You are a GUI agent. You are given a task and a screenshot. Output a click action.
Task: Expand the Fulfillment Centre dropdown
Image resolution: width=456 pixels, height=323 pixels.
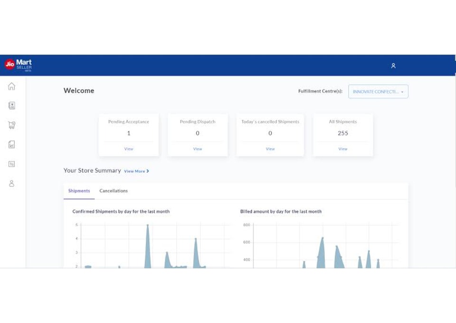click(378, 92)
